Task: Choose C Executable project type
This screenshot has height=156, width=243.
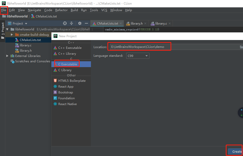Action: tap(71, 64)
